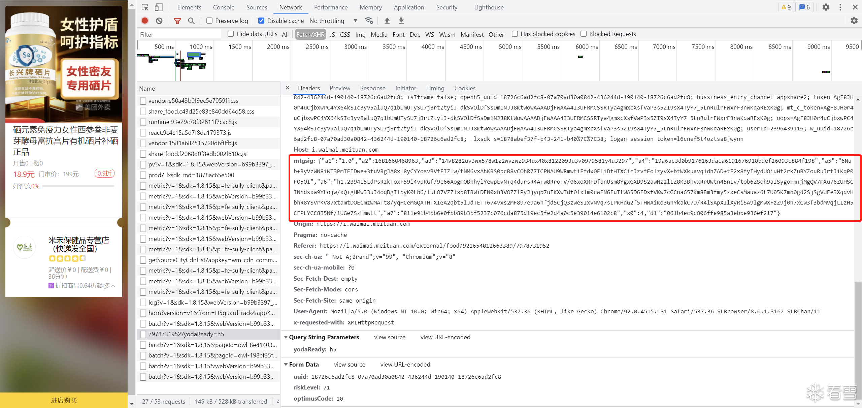
Task: Toggle the network filter funnel icon
Action: click(177, 21)
